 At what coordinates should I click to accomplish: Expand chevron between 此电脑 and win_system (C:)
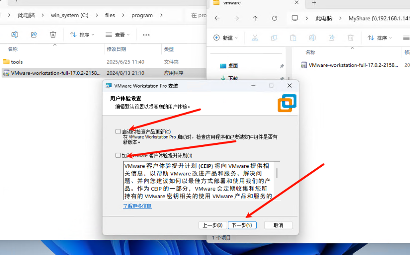click(42, 15)
